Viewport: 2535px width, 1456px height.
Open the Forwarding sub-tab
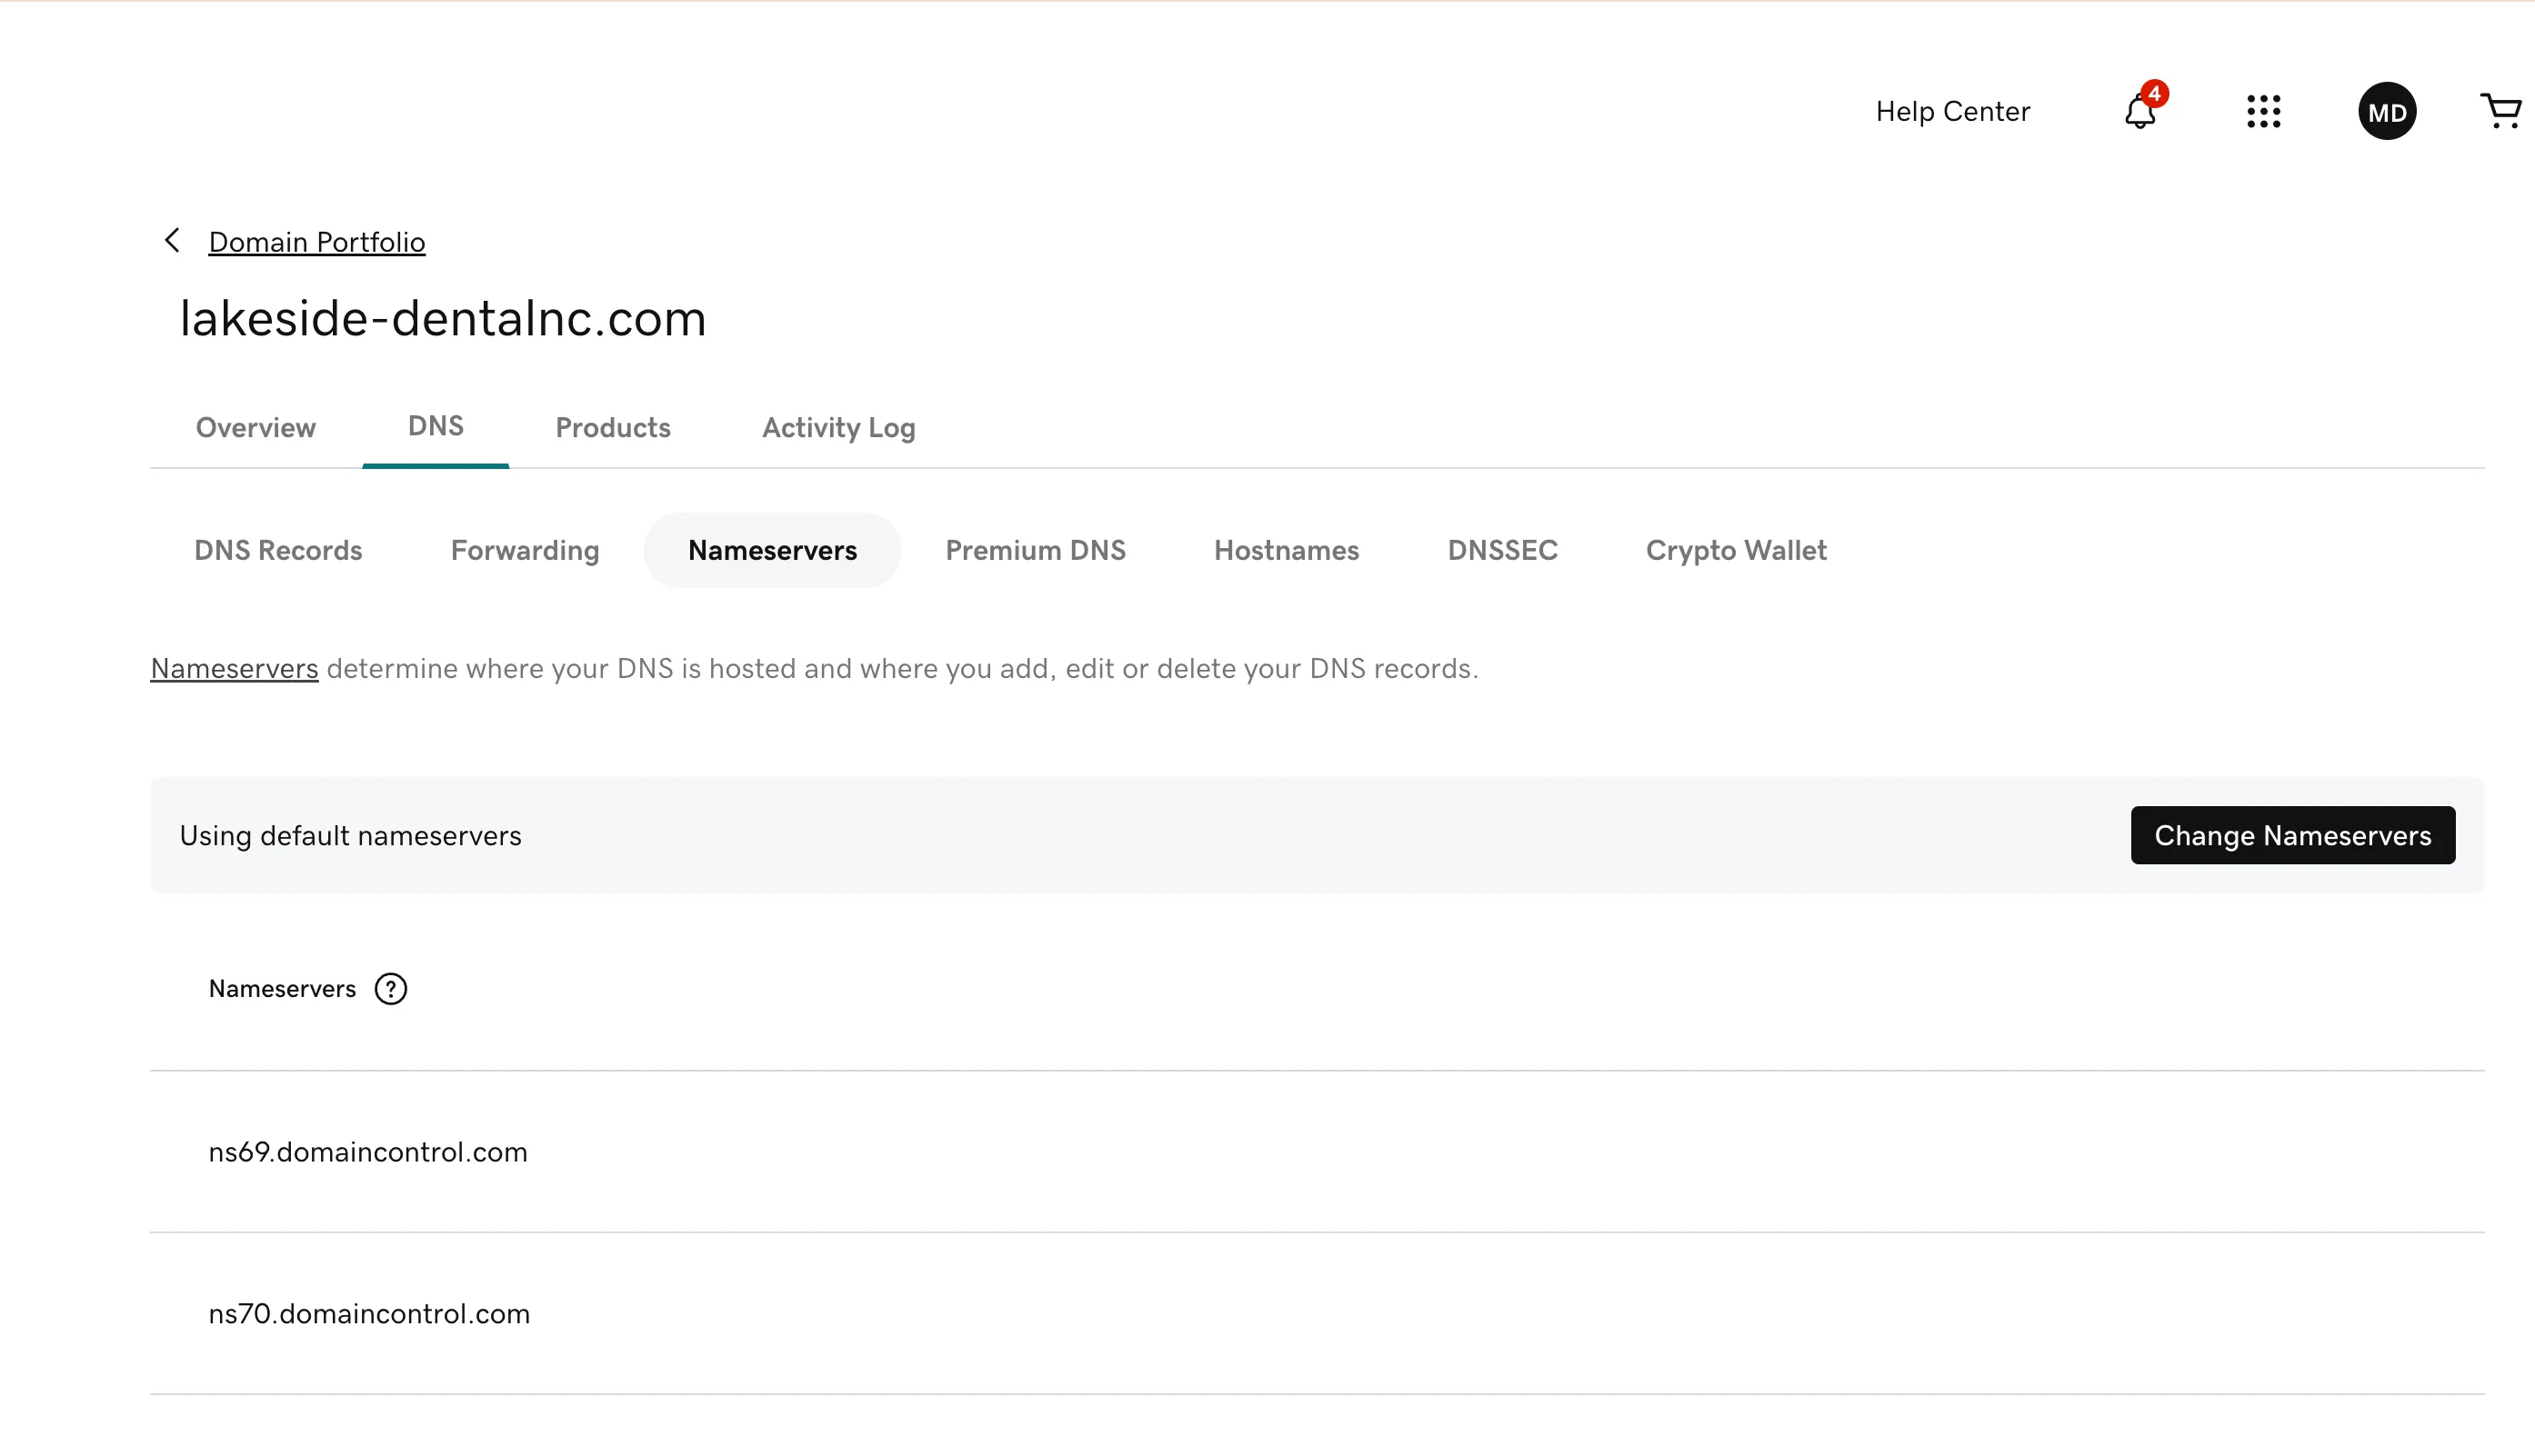pos(525,550)
